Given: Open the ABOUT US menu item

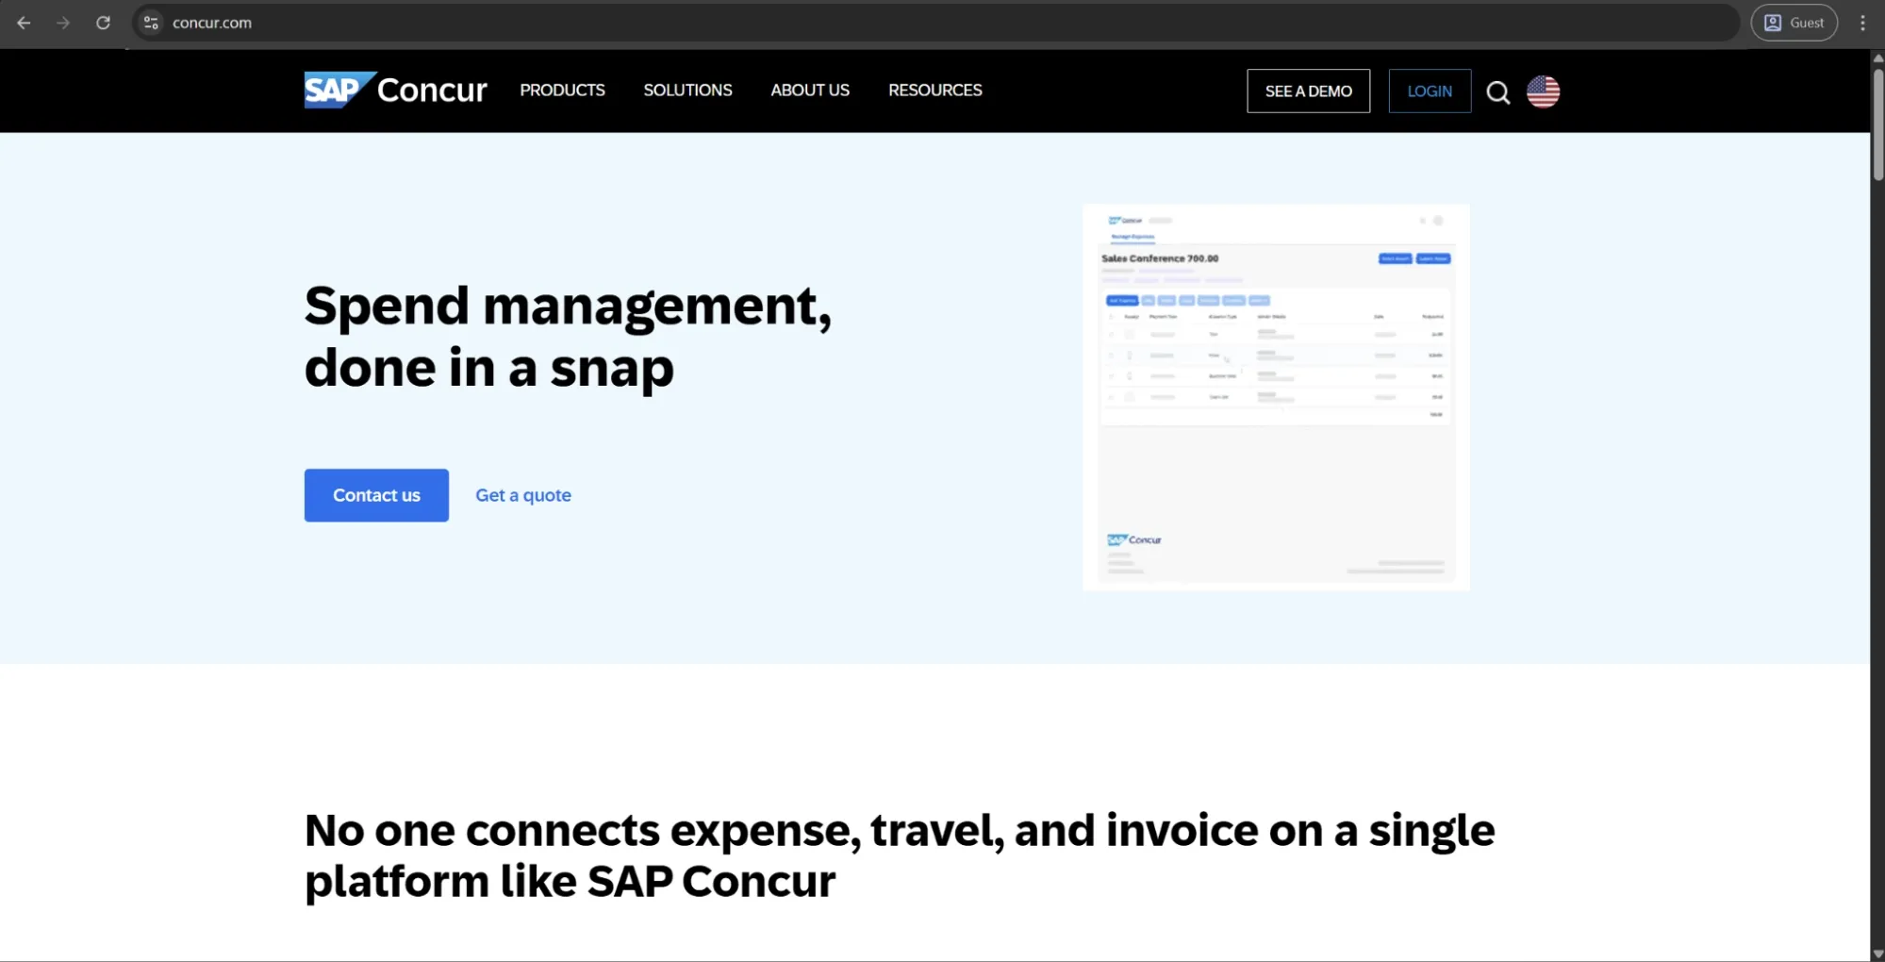Looking at the screenshot, I should click(x=810, y=90).
